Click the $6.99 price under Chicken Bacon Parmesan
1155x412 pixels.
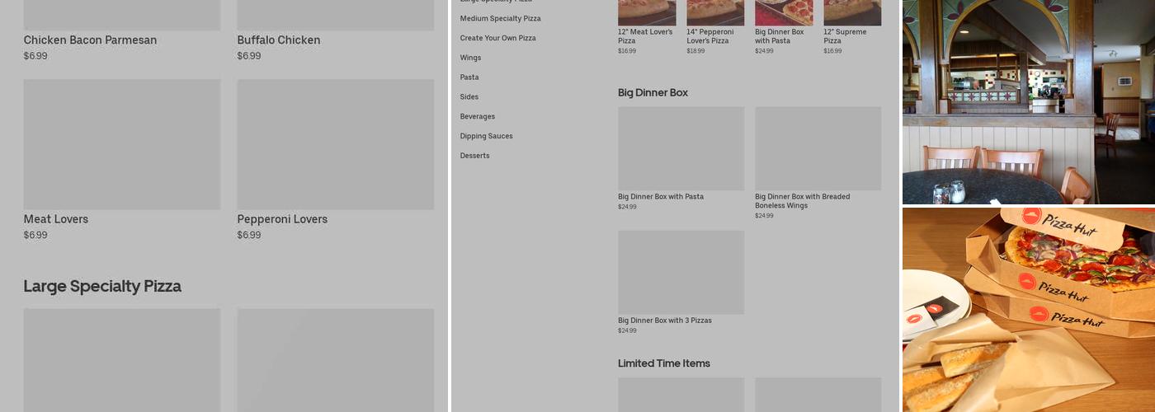35,56
